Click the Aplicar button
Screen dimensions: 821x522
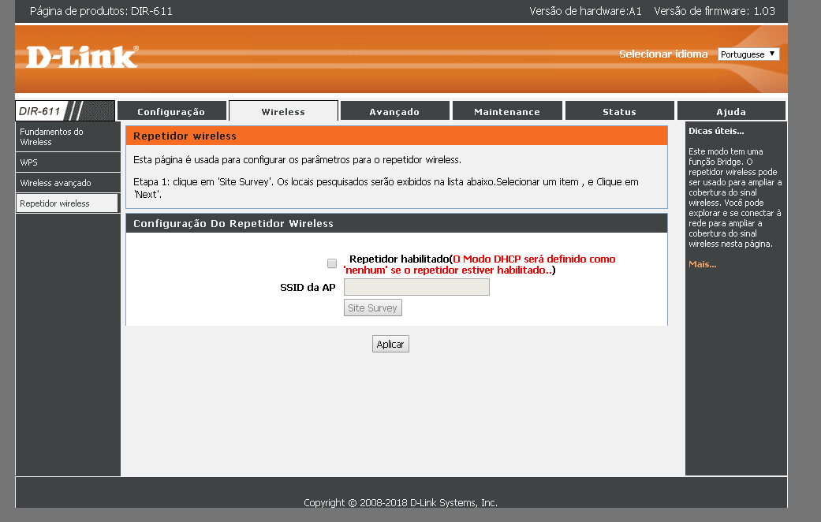point(390,344)
